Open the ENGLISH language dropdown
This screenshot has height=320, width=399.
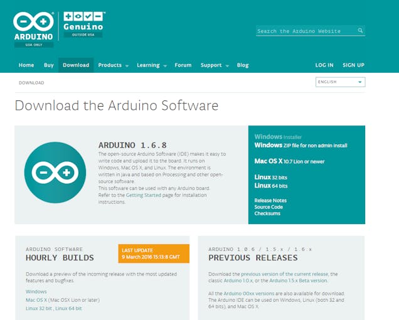coord(340,82)
